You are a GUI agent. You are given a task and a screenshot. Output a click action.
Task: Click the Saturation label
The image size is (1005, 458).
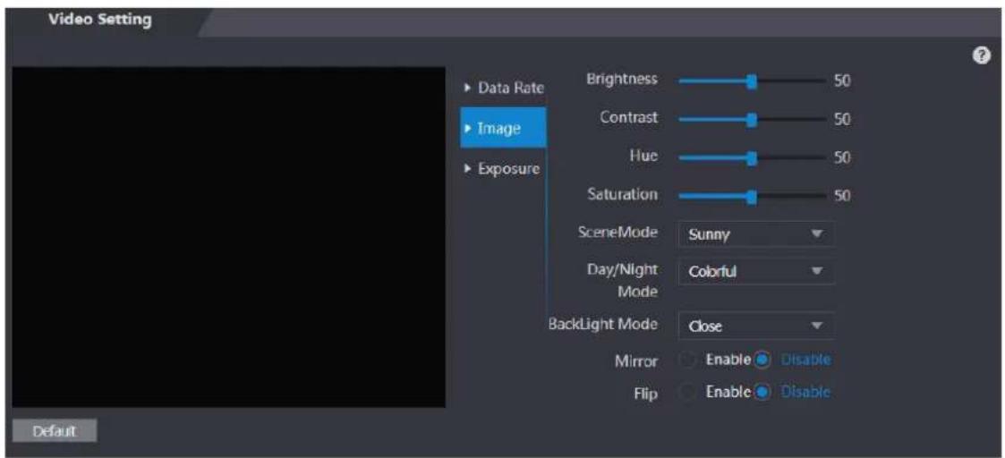coord(622,195)
